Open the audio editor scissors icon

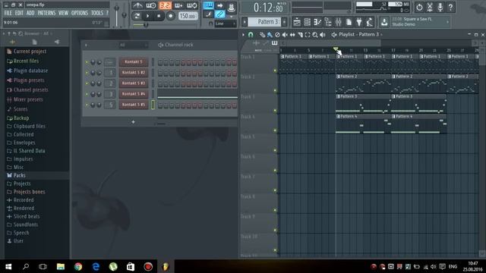pos(430,7)
